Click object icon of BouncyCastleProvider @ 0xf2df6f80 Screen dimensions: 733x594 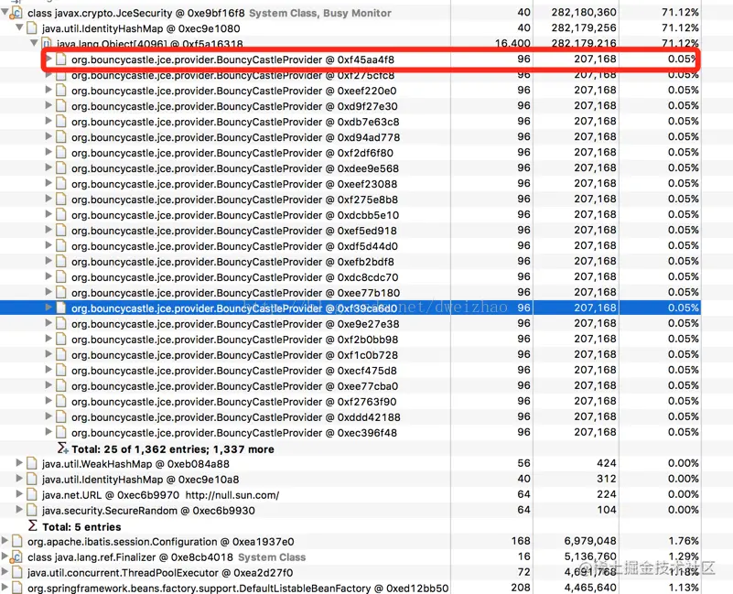click(x=60, y=152)
